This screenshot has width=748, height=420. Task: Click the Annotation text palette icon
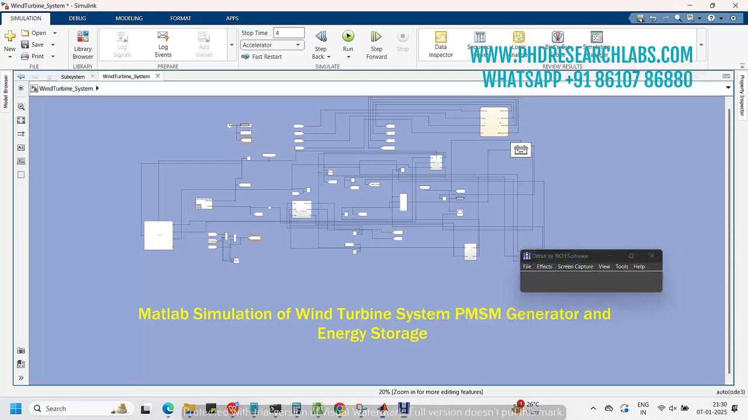pyautogui.click(x=21, y=148)
